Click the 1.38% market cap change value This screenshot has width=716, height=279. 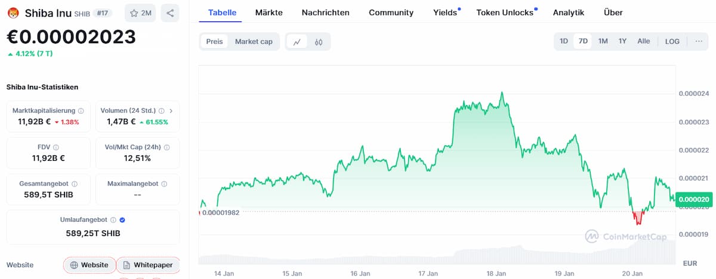(x=67, y=122)
